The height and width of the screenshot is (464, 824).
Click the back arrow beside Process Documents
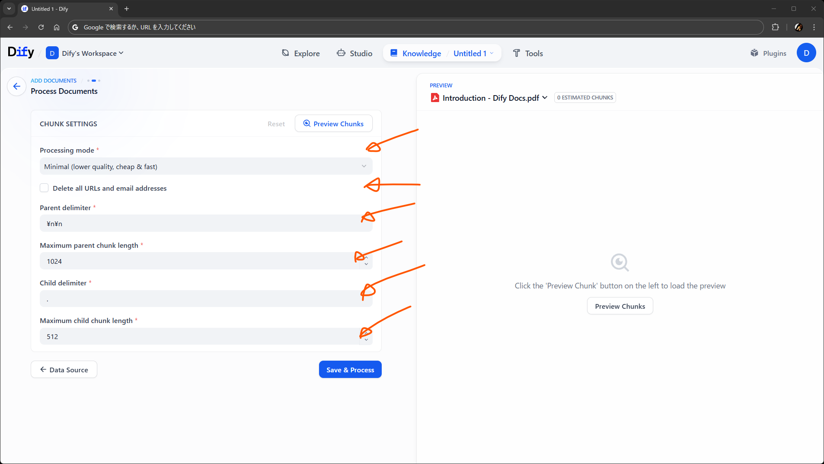tap(16, 86)
